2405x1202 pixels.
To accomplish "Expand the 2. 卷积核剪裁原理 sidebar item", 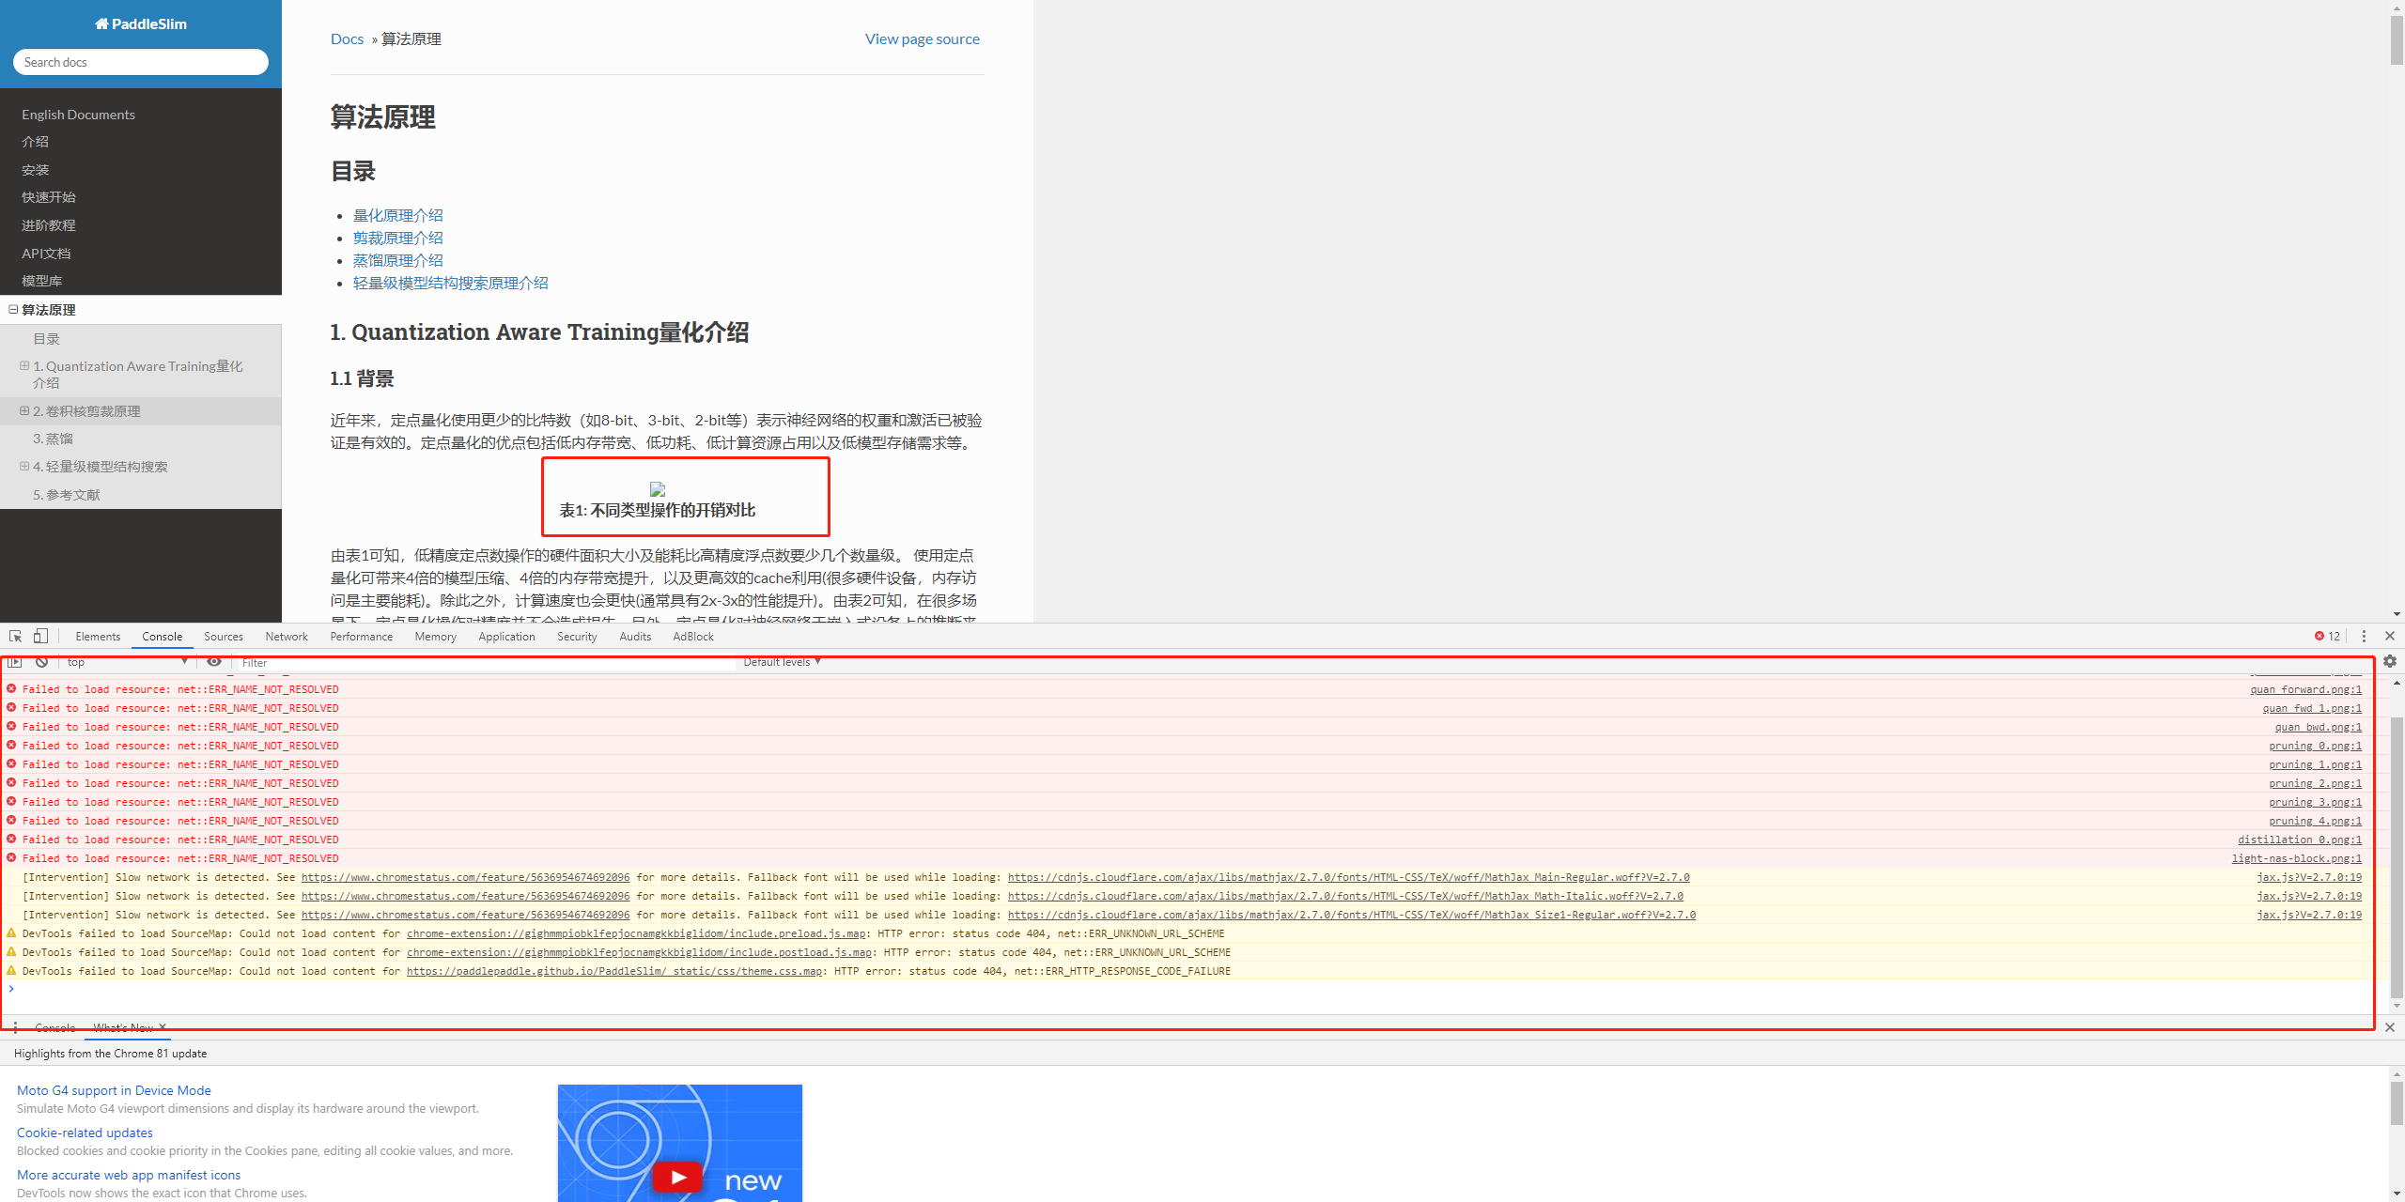I will (x=24, y=411).
